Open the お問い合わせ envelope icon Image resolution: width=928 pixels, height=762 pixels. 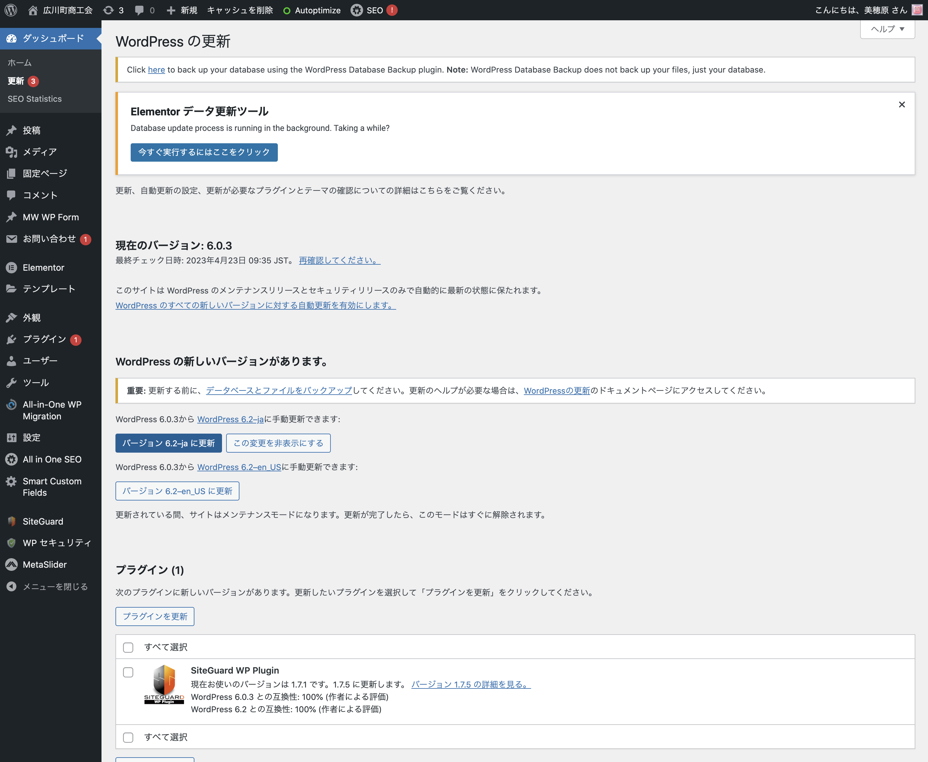pyautogui.click(x=11, y=239)
